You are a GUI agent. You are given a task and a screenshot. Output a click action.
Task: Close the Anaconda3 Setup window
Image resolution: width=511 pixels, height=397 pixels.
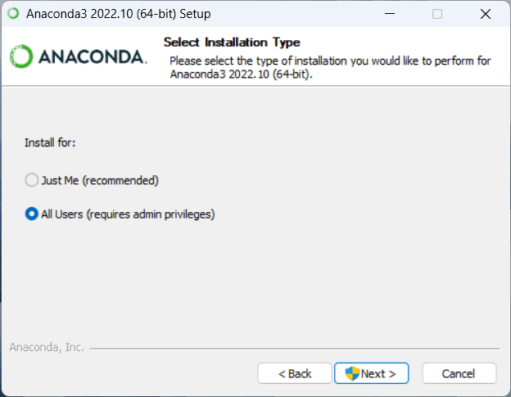point(486,14)
